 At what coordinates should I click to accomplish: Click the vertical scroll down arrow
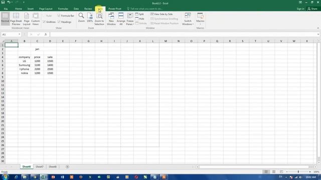(x=319, y=162)
